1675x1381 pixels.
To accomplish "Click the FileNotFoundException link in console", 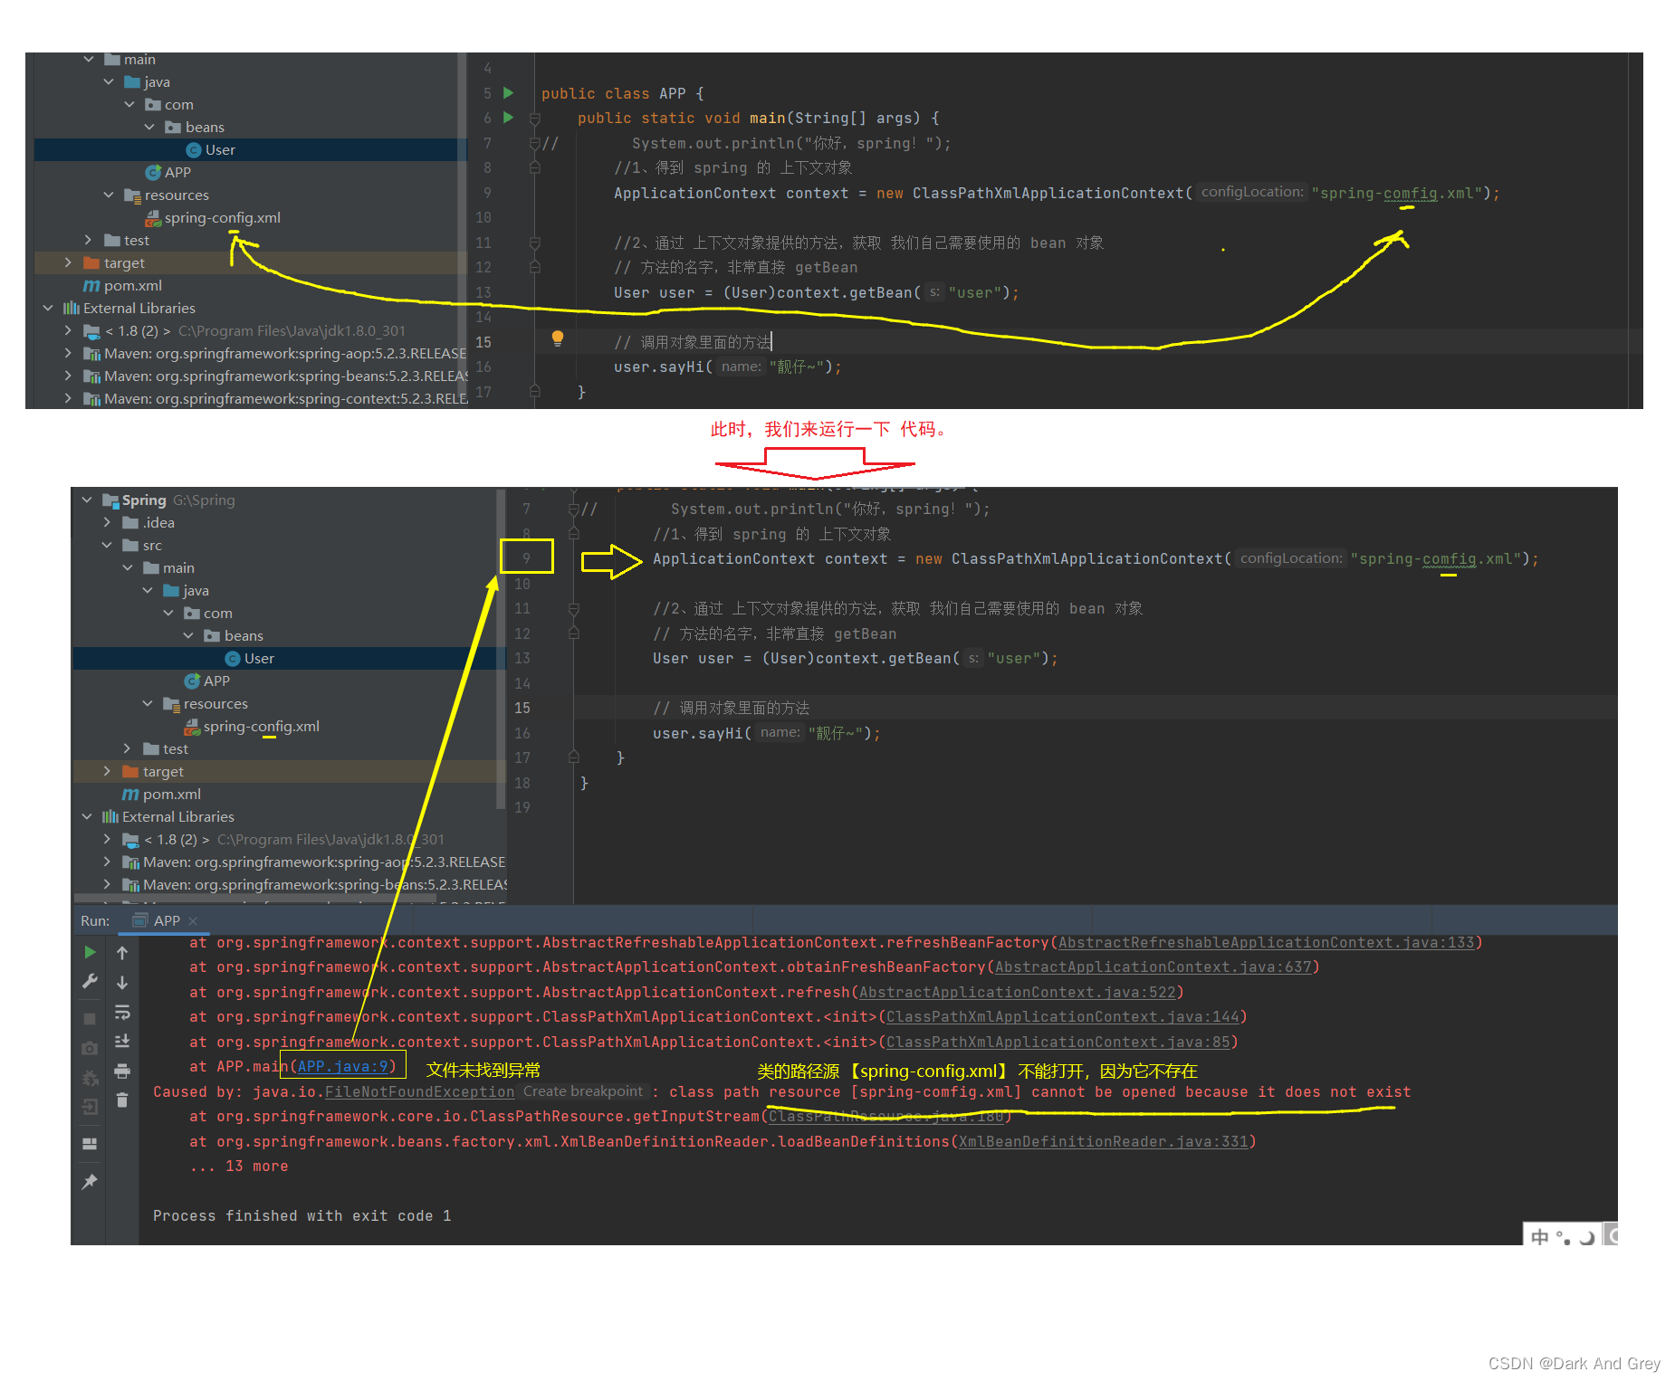I will (x=419, y=1091).
